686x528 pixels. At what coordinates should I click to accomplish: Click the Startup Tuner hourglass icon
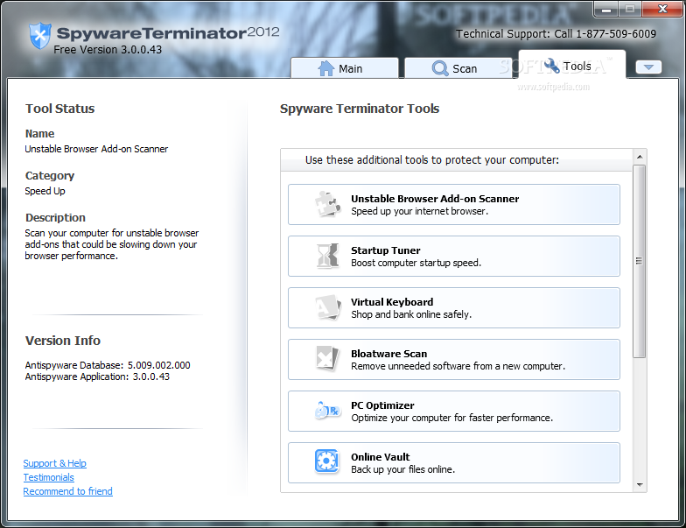point(327,256)
